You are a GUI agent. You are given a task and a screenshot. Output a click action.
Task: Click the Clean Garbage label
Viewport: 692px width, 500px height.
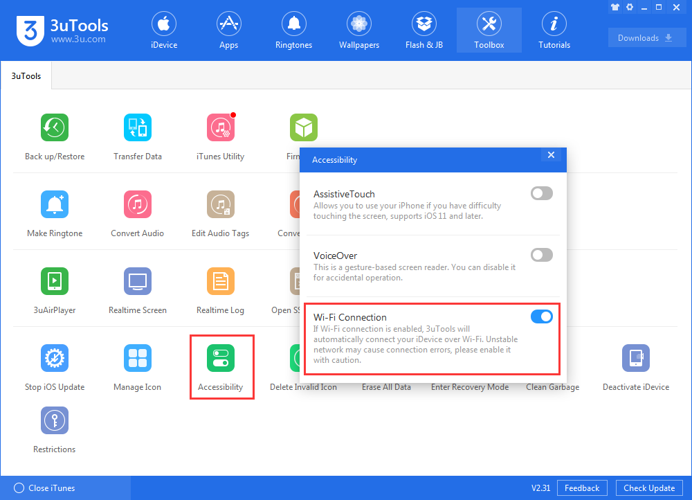point(552,387)
